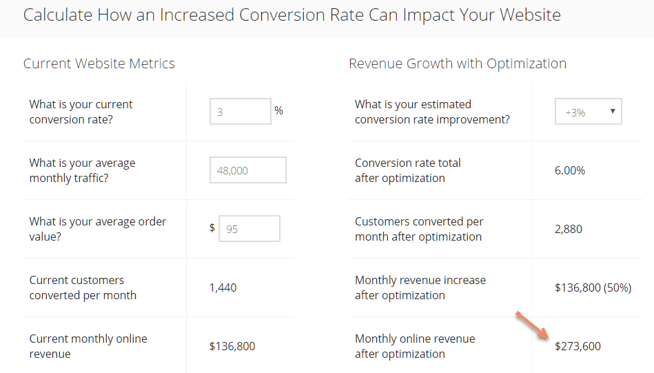Click the $136,800 current monthly online revenue
Image resolution: width=654 pixels, height=373 pixels.
click(x=232, y=346)
